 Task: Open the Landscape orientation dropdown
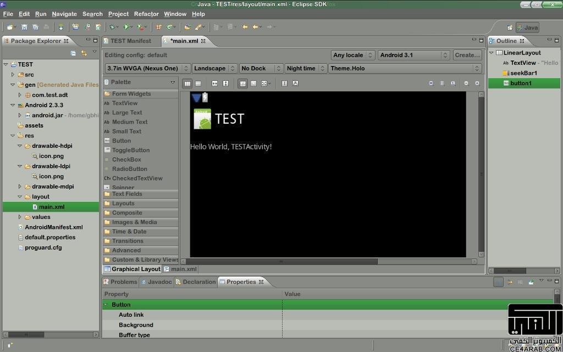click(215, 68)
